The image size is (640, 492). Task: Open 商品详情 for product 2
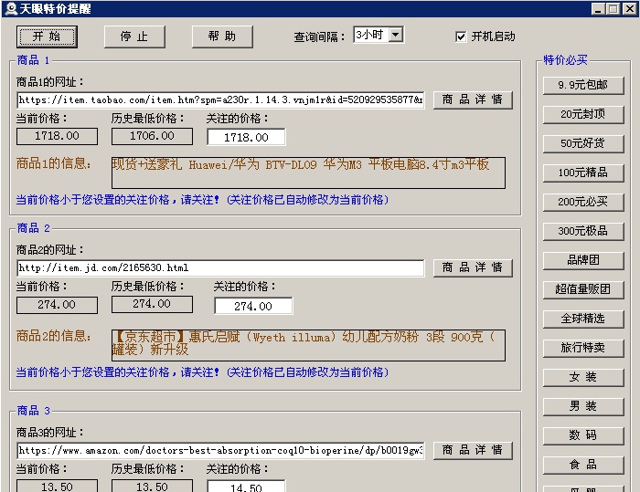[473, 267]
